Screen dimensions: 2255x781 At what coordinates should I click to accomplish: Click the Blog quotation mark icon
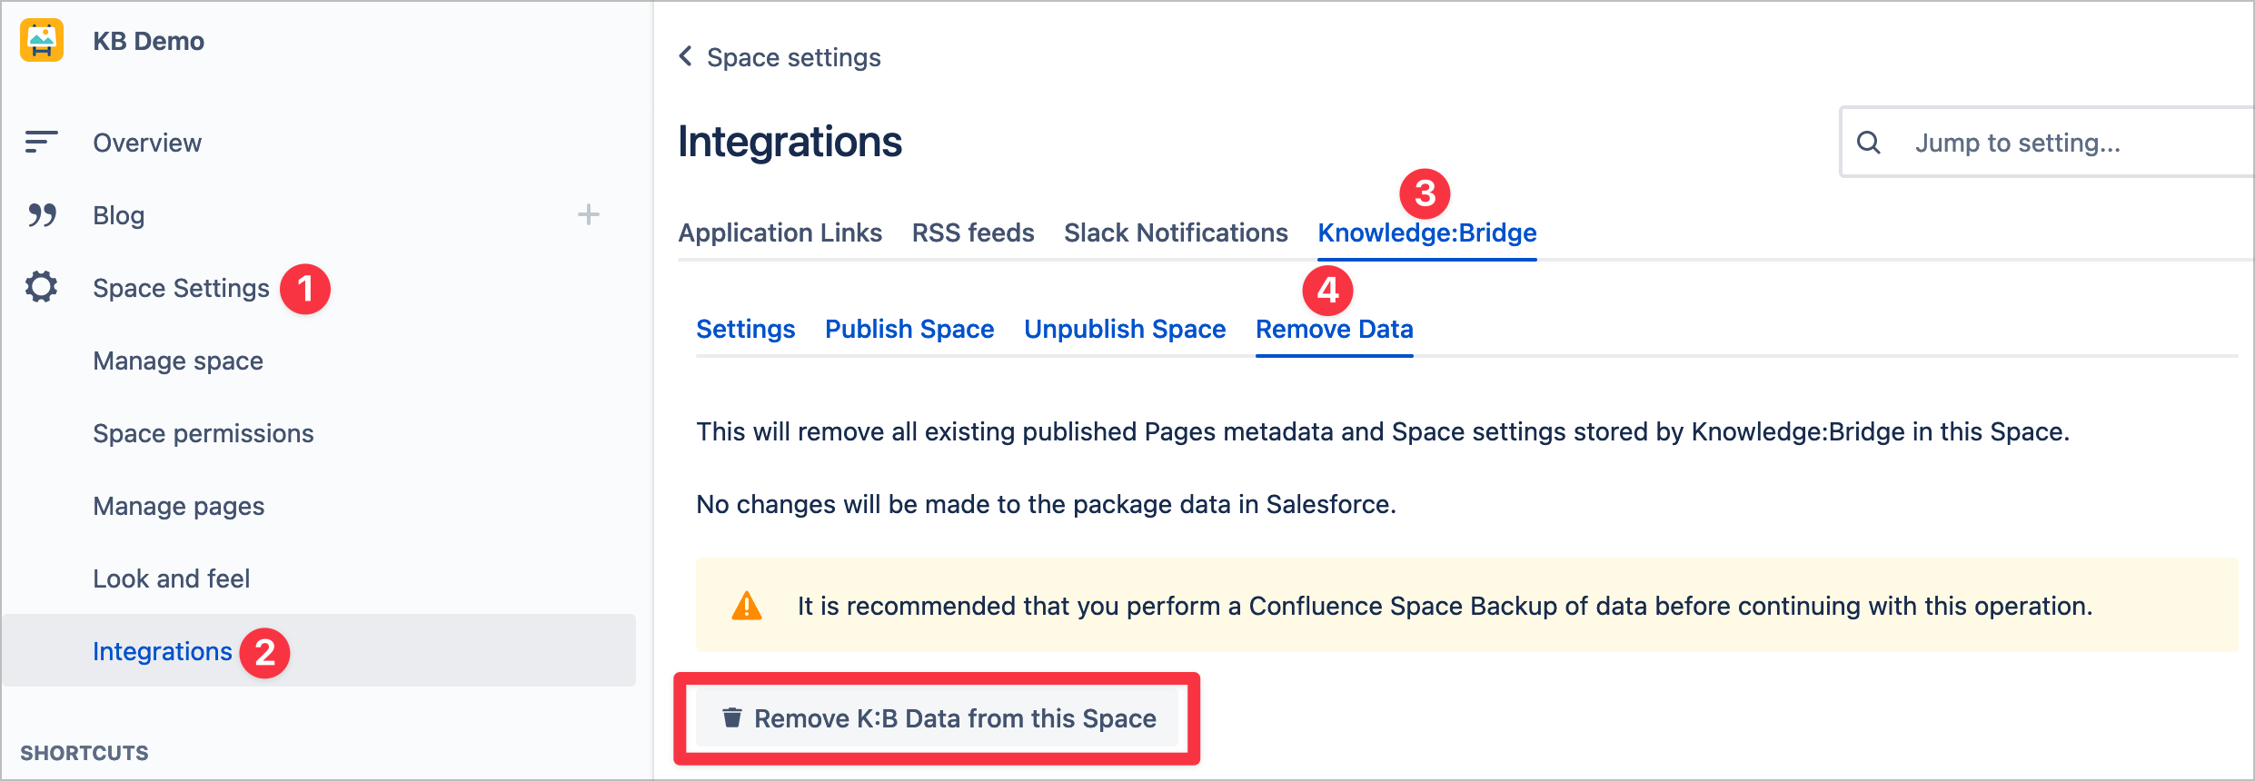pyautogui.click(x=42, y=215)
